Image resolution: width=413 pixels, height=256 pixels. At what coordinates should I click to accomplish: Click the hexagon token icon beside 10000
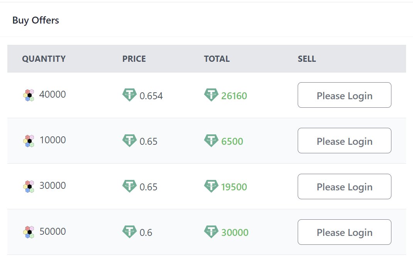click(29, 141)
